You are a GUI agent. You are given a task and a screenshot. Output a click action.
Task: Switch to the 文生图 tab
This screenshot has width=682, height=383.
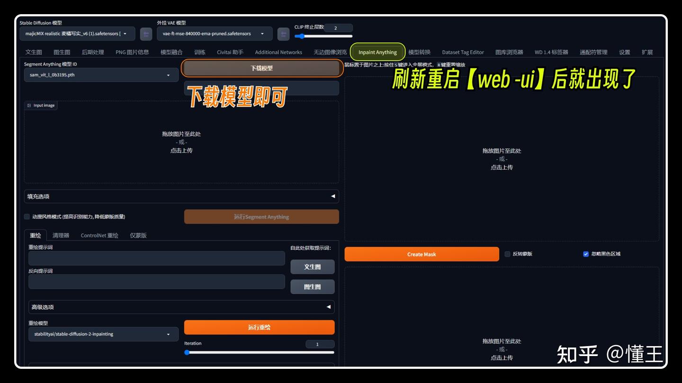coord(33,52)
